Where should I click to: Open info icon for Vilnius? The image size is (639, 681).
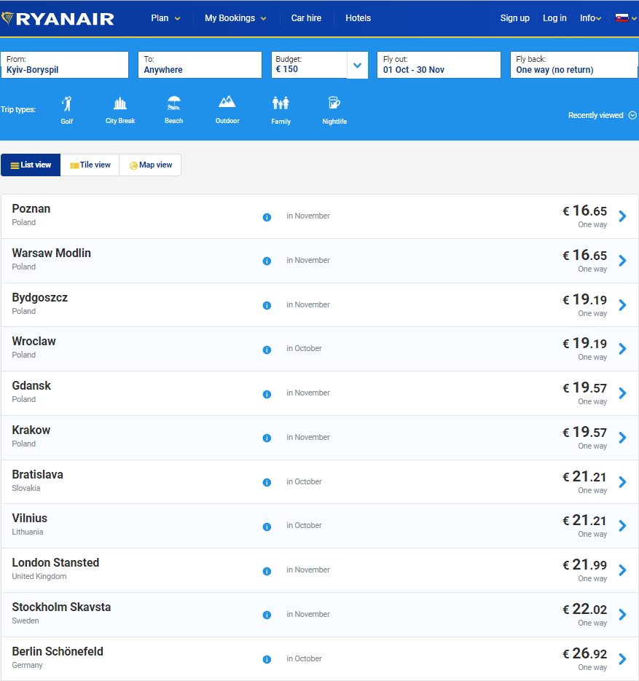pos(267,527)
